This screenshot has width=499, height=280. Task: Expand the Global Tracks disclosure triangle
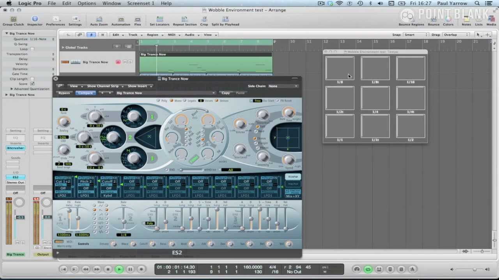pos(63,47)
